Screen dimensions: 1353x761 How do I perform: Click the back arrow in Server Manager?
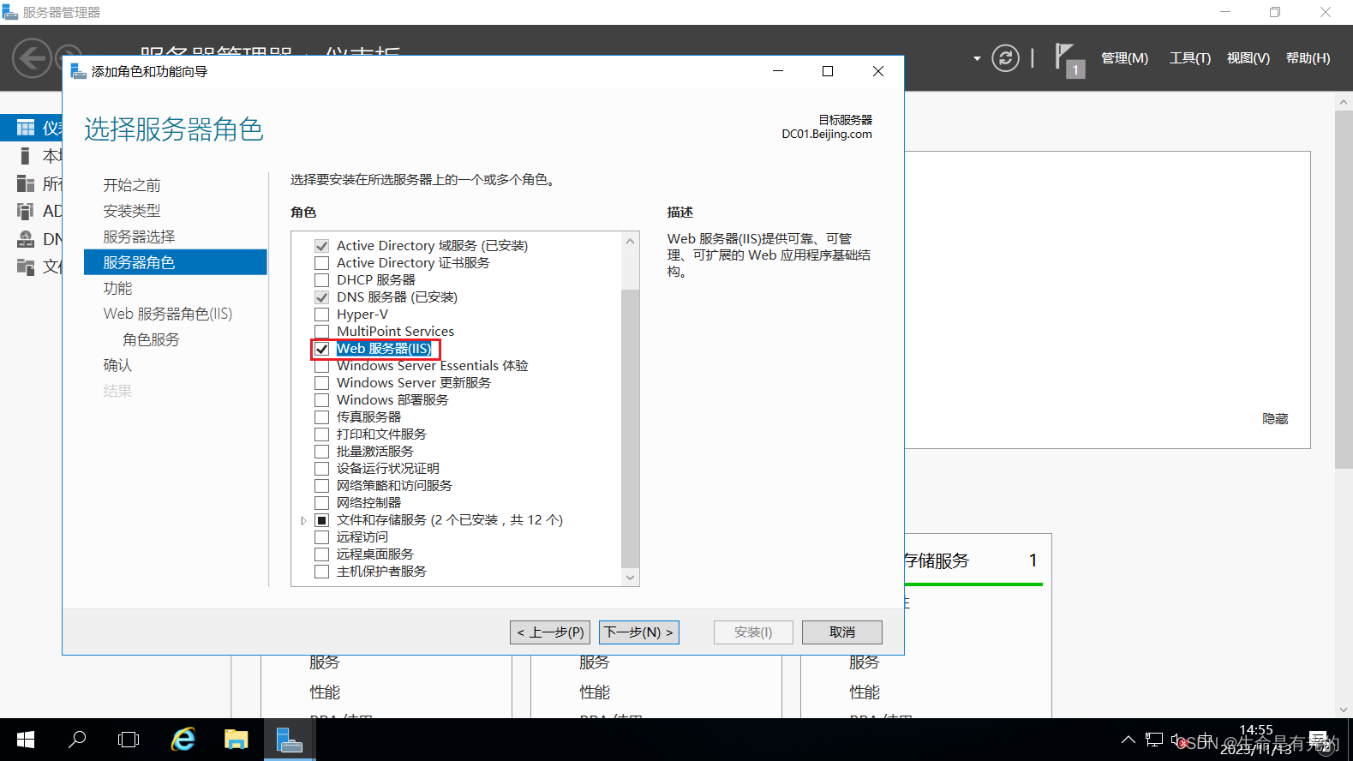(33, 58)
